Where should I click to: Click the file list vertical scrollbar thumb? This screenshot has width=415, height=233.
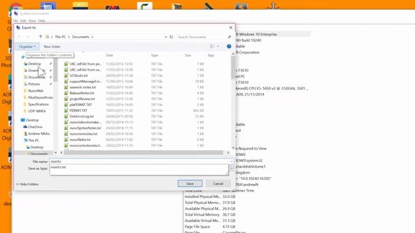click(x=233, y=67)
